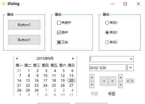This screenshot has height=104, width=145.
Task: Close the Dialog window
Action: 138,4
